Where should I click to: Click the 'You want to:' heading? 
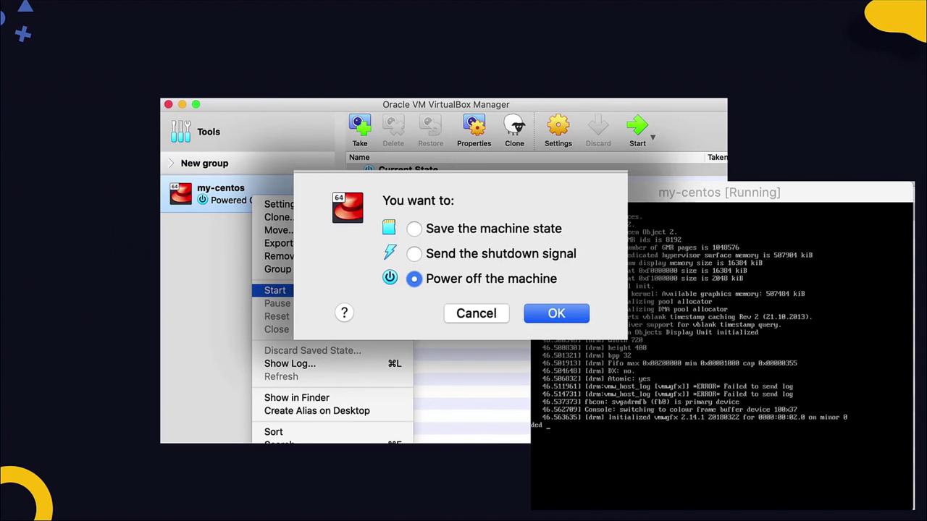(x=419, y=200)
